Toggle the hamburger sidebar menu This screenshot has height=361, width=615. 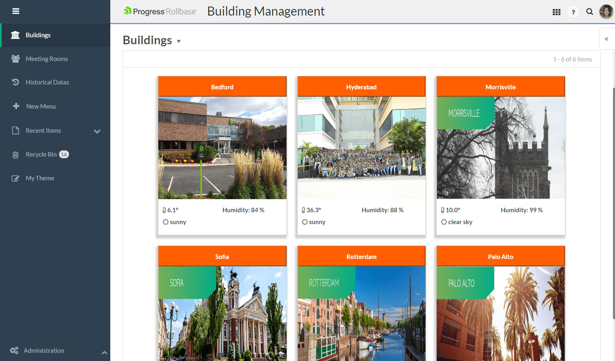click(x=16, y=11)
